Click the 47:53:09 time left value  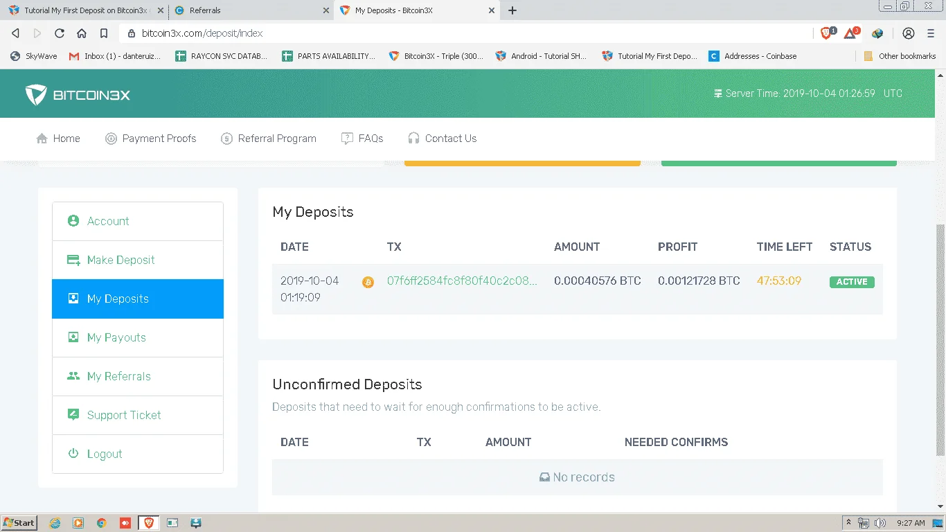[779, 281]
